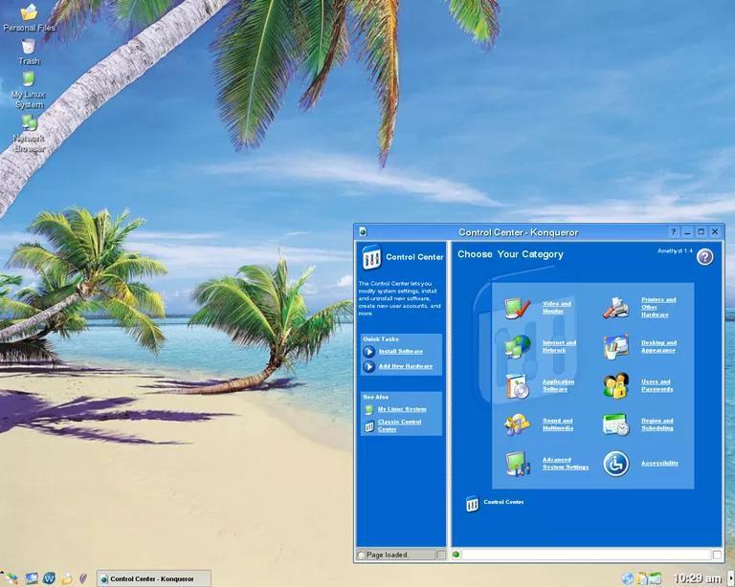This screenshot has height=587, width=735.
Task: Click Control Center sidebar header icon
Action: click(x=371, y=257)
